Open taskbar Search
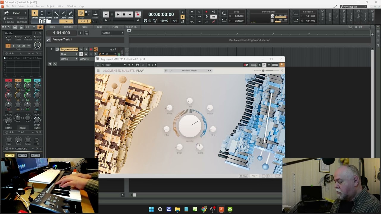Image resolution: width=381 pixels, height=214 pixels. click(160, 209)
